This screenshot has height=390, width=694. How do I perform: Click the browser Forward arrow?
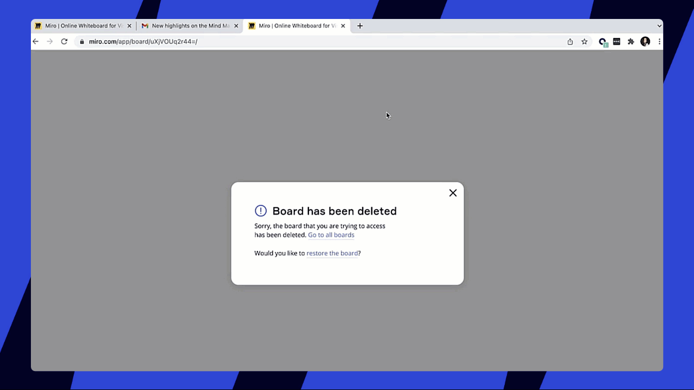point(50,42)
